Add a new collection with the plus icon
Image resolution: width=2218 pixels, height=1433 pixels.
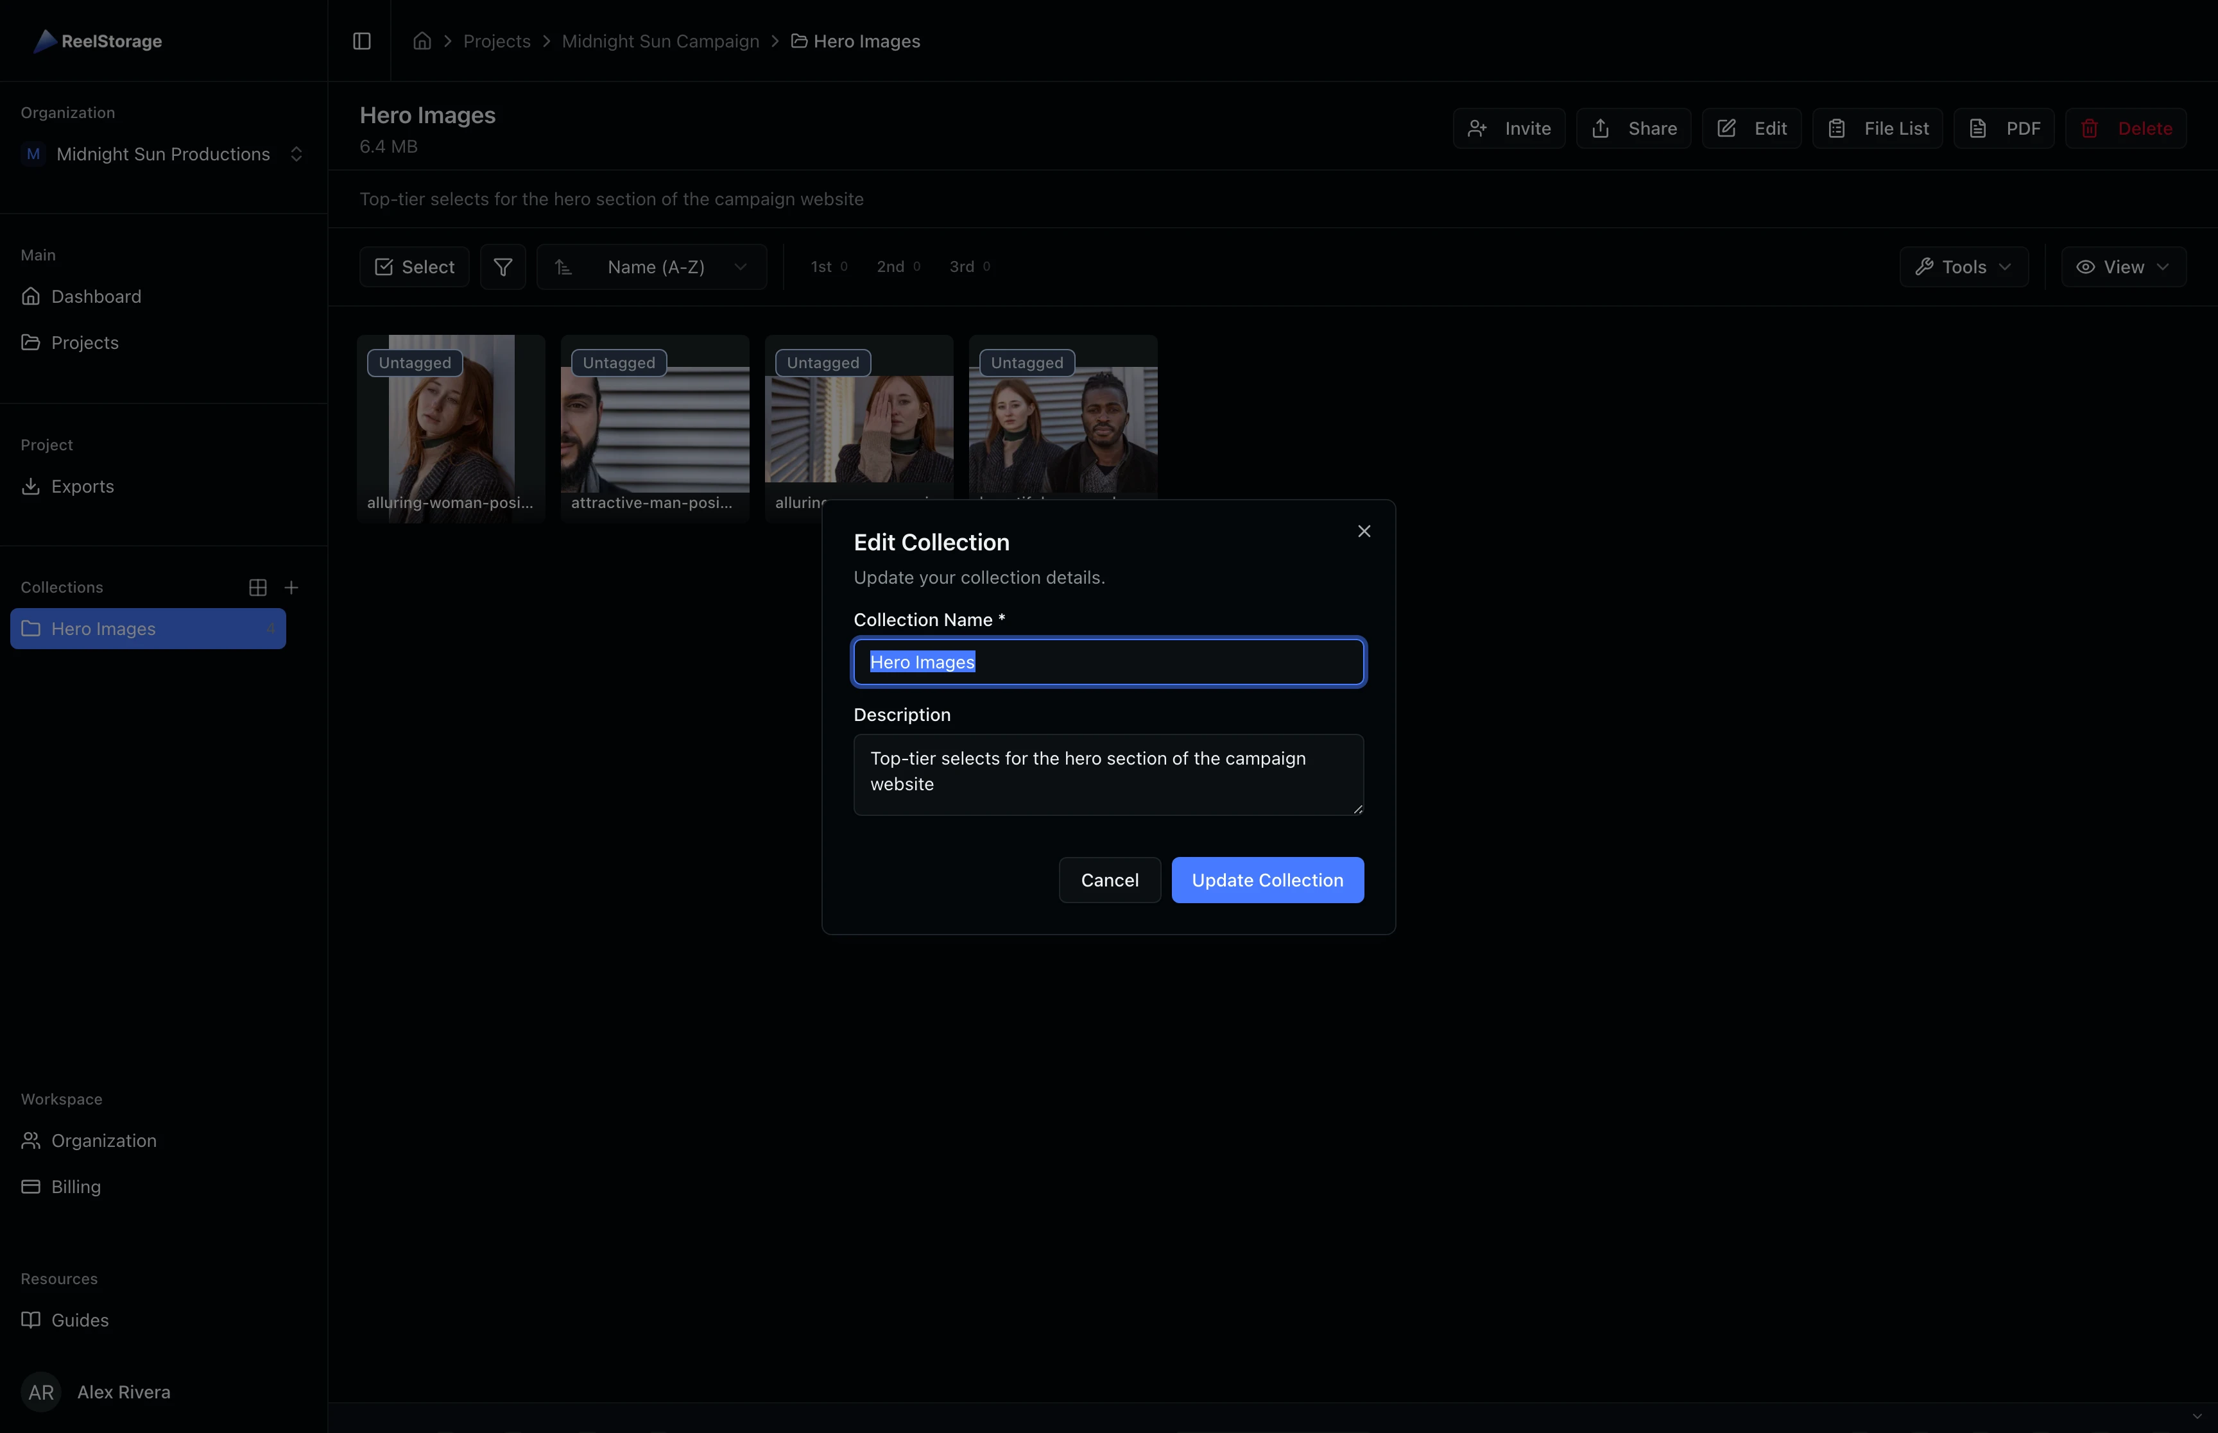[x=290, y=587]
